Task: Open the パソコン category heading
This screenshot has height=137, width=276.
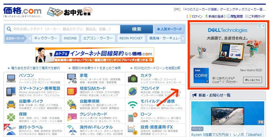Action: pos(26,75)
